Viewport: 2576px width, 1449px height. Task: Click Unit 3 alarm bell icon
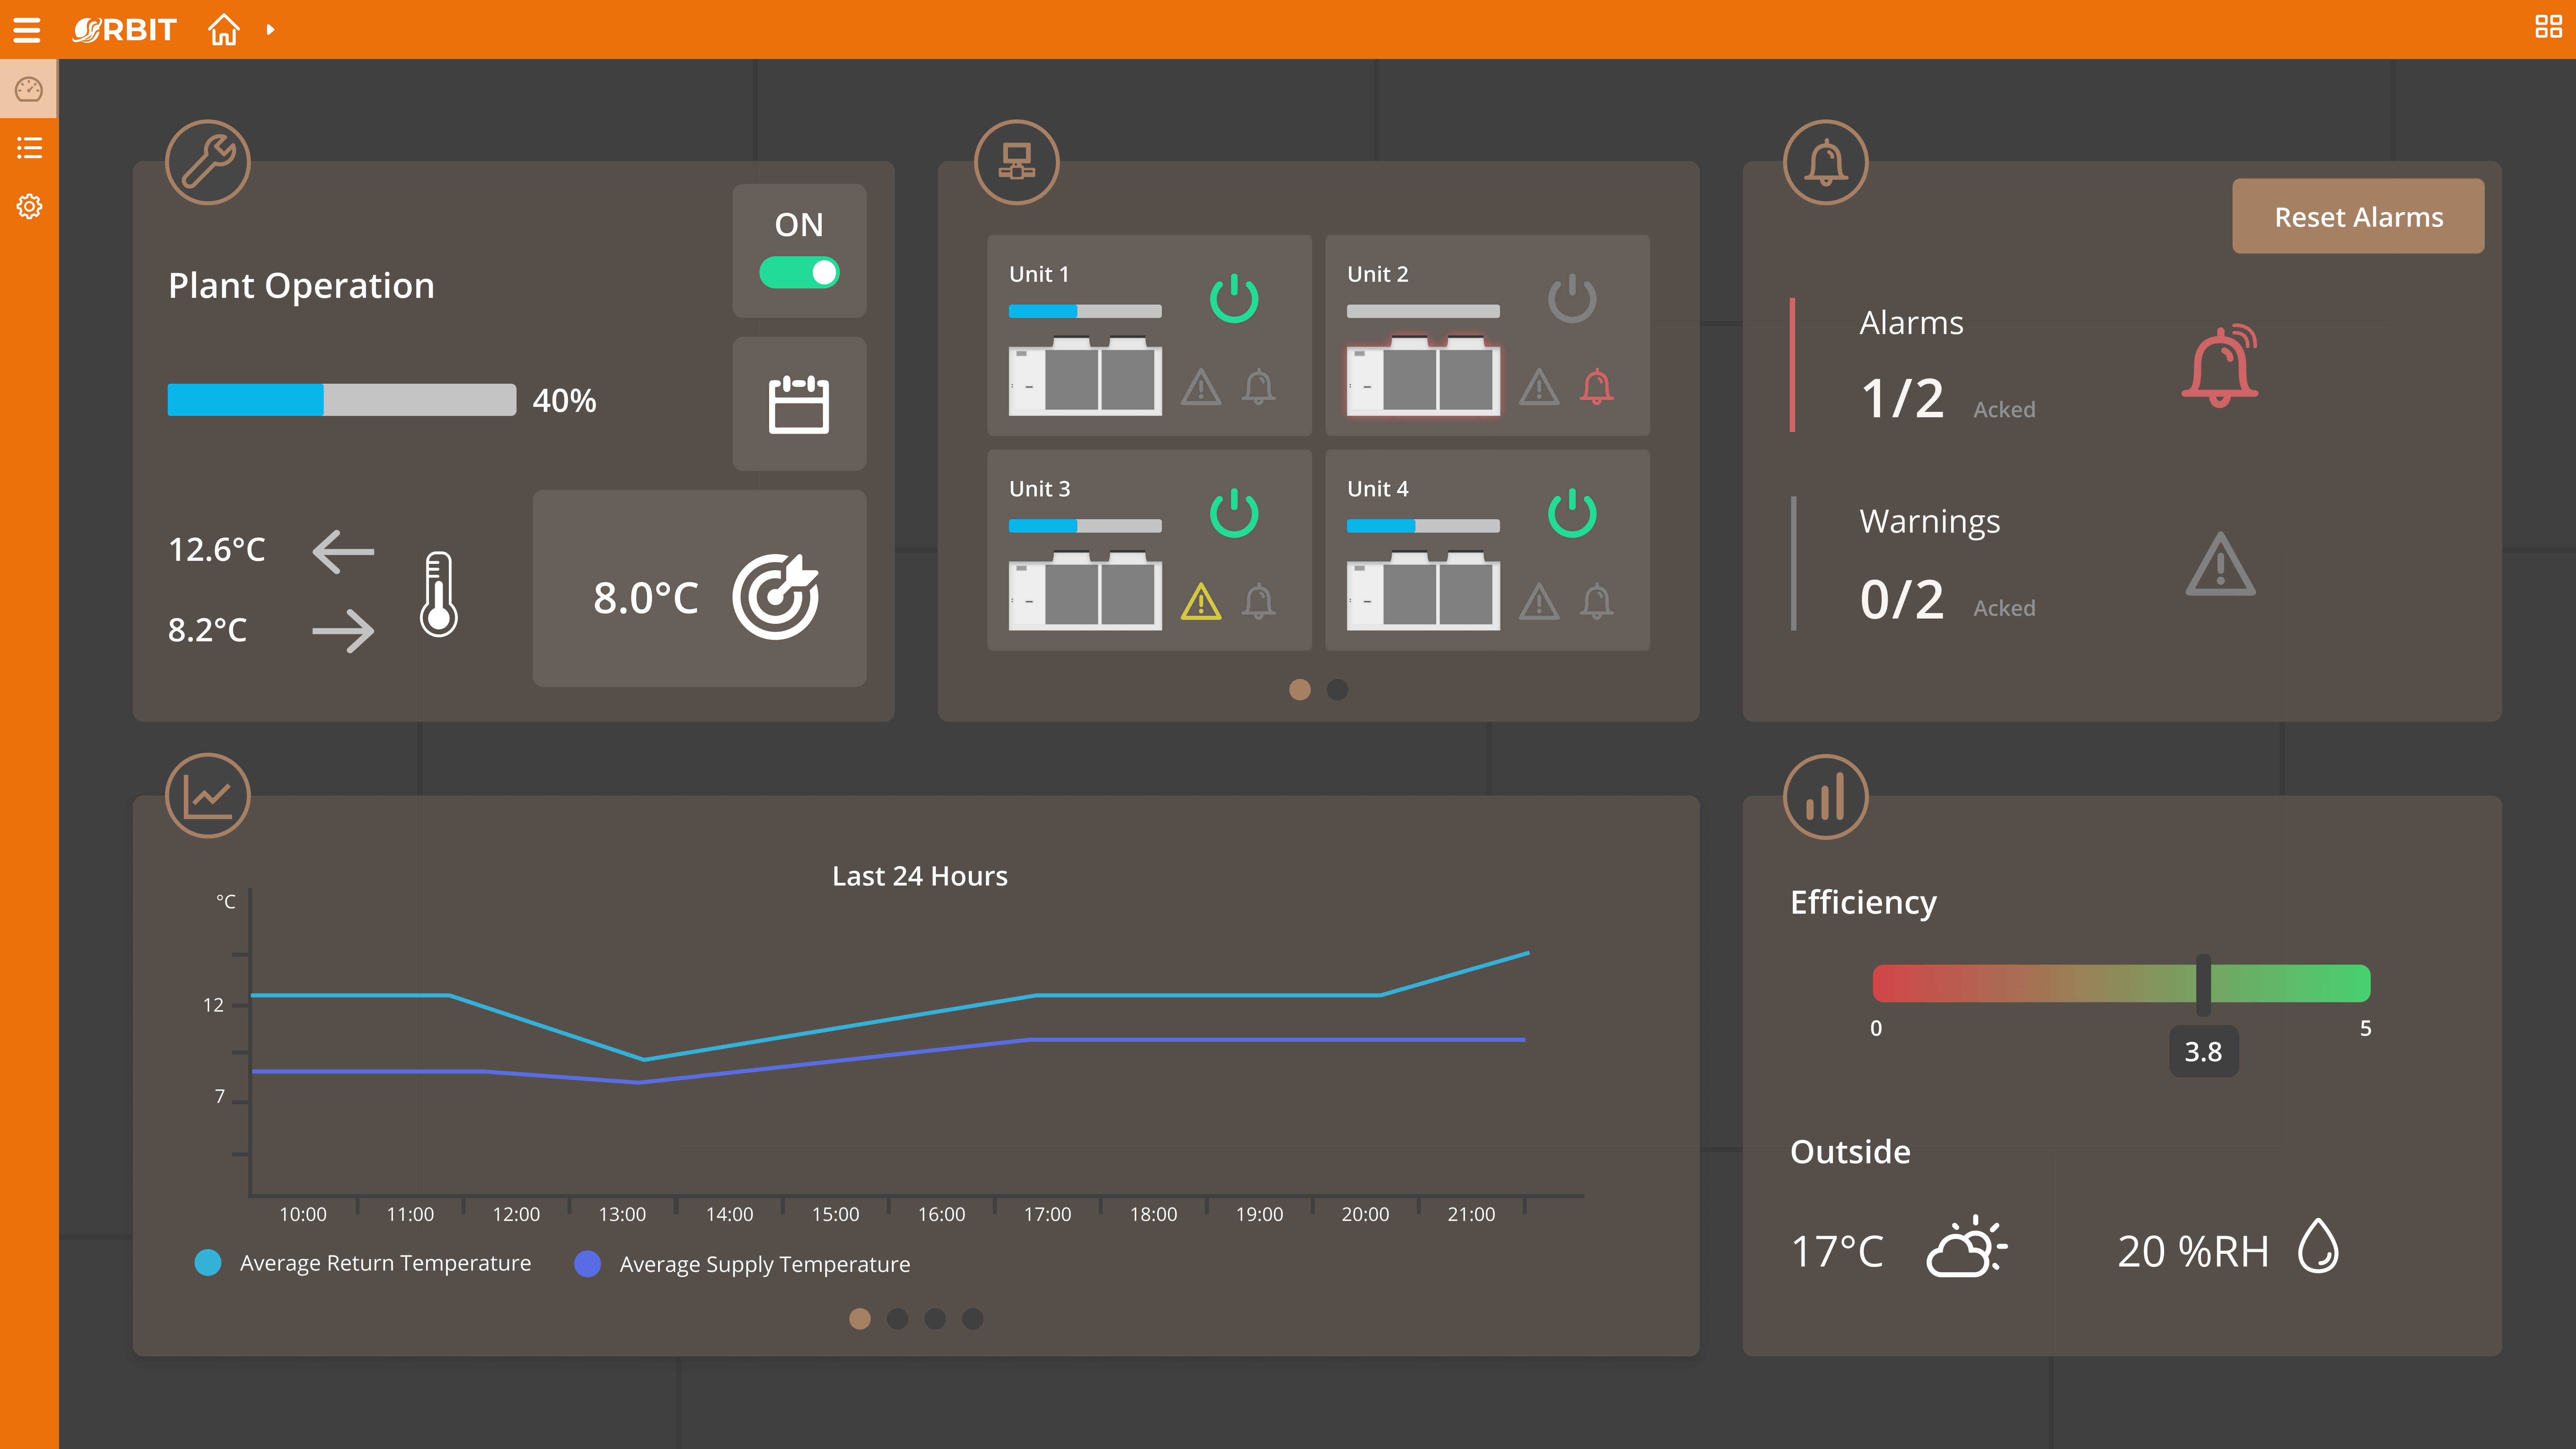tap(1259, 602)
